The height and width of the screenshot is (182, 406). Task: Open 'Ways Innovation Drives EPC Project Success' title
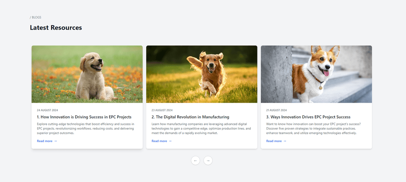[x=308, y=117]
